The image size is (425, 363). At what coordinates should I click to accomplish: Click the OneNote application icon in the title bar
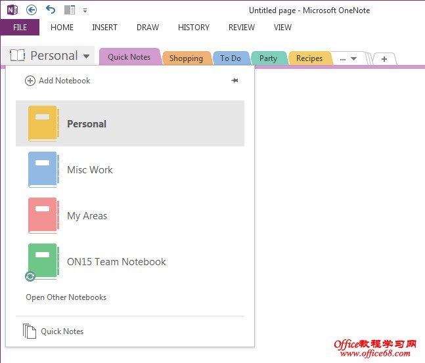pyautogui.click(x=12, y=11)
